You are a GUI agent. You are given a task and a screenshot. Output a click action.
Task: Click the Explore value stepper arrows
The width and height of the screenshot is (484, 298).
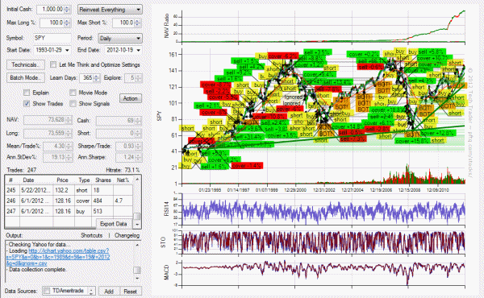[139, 78]
